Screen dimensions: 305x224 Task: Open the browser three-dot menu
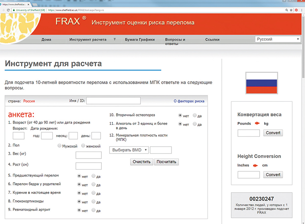(302, 10)
